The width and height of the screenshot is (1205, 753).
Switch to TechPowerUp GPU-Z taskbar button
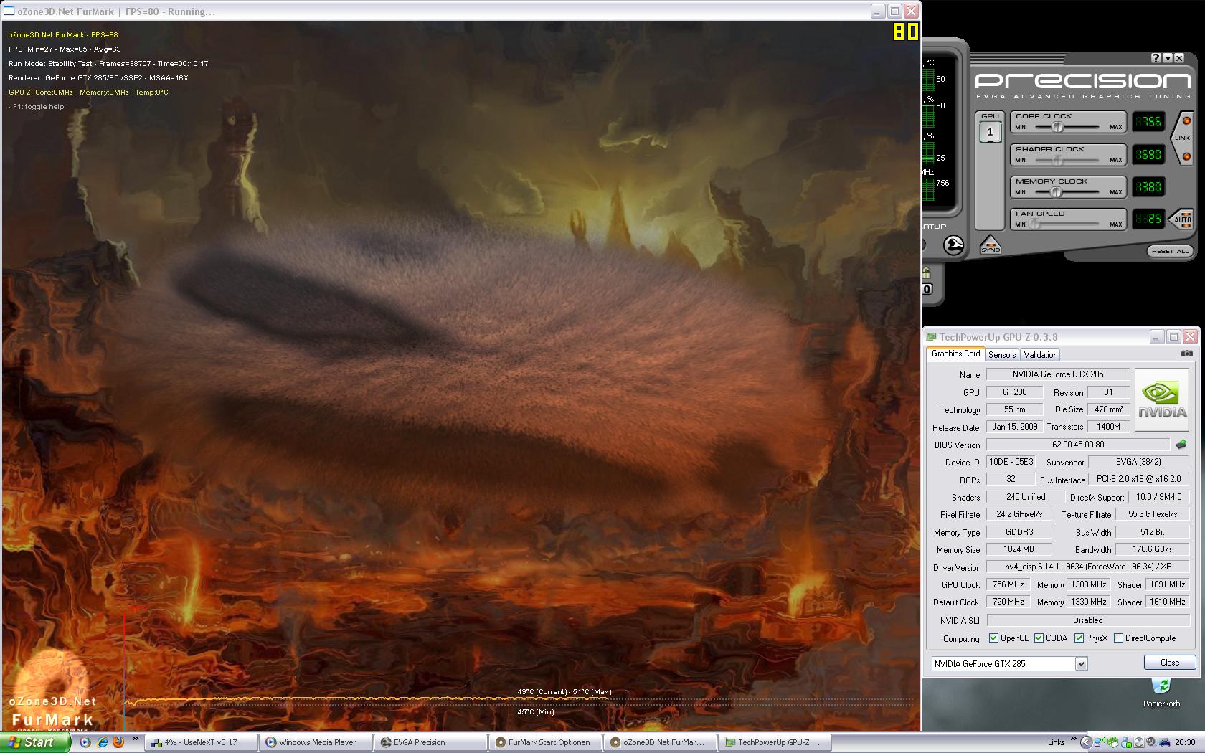pos(775,742)
